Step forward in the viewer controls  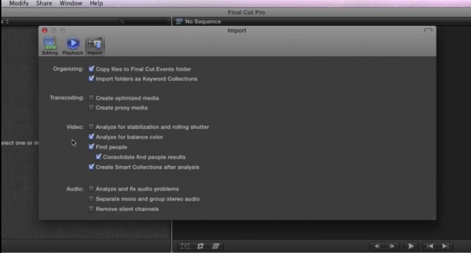pos(392,246)
